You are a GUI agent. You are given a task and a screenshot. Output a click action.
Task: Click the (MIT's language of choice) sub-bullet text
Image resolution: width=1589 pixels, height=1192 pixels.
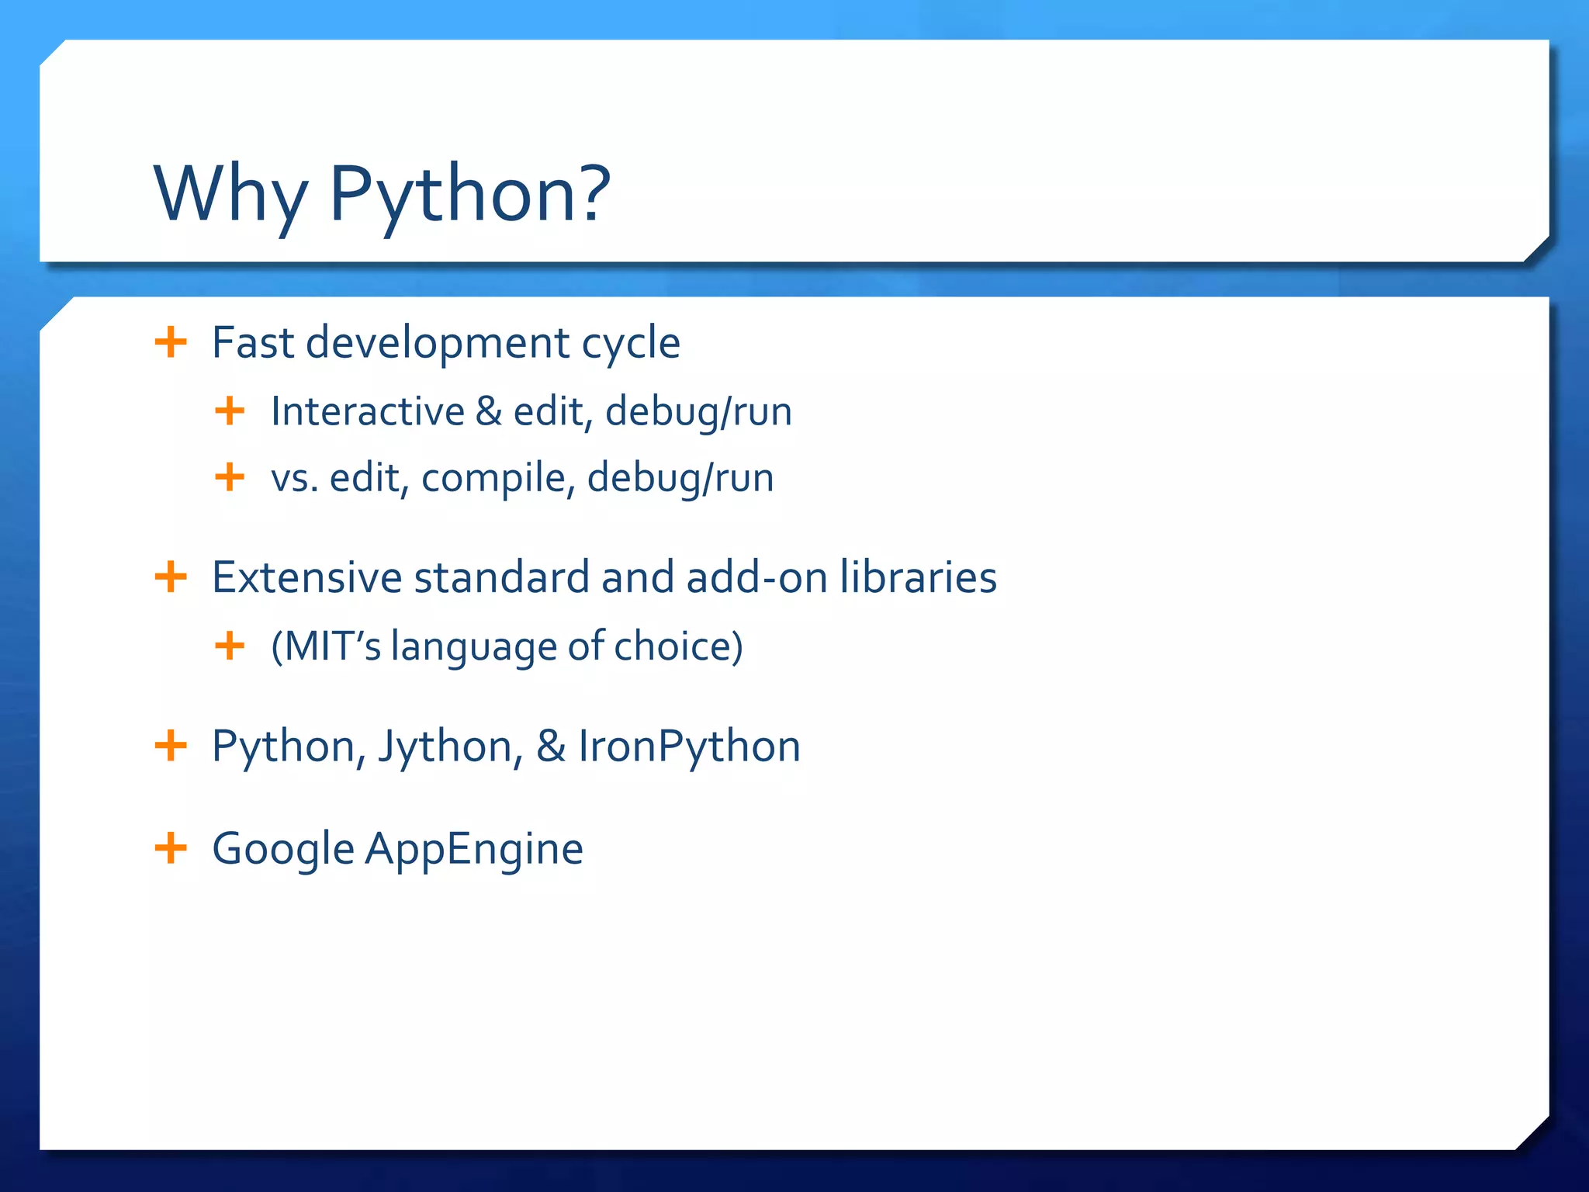506,646
